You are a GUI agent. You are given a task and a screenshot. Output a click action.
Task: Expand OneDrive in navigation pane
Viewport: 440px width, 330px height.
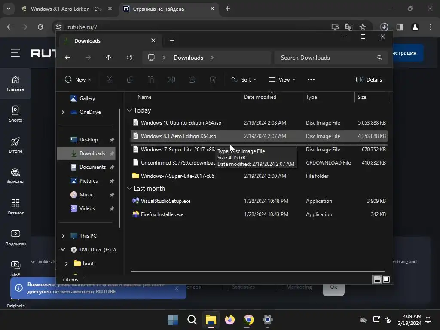pos(63,112)
